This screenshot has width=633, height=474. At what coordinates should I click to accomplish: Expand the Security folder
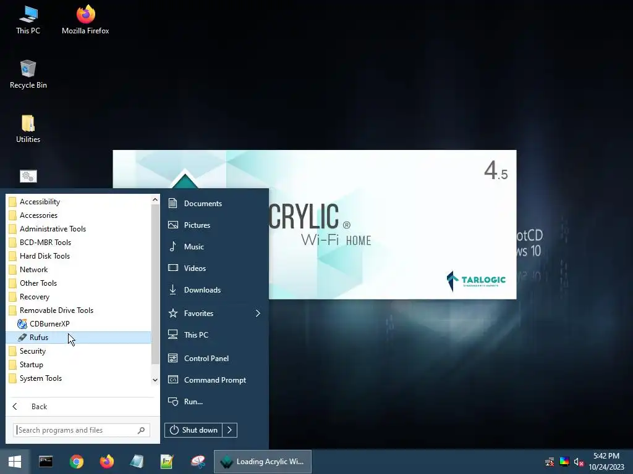(79, 351)
